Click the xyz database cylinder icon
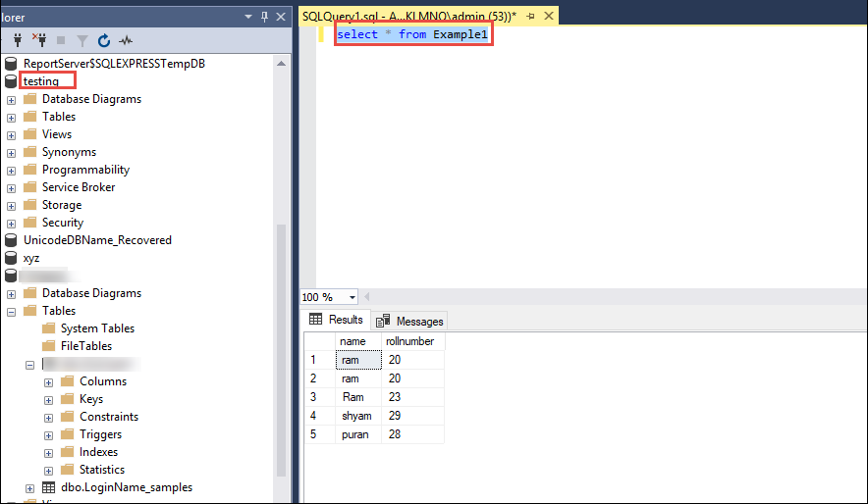Viewport: 868px width, 504px height. click(x=11, y=258)
